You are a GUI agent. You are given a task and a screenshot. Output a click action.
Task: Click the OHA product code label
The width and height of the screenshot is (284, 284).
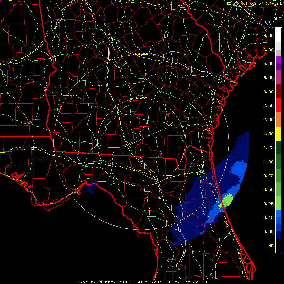click(277, 19)
